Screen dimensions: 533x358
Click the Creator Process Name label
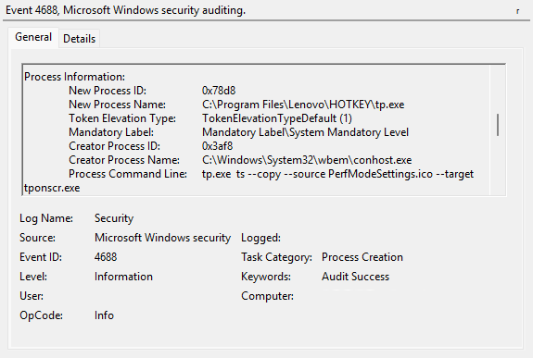(x=124, y=160)
